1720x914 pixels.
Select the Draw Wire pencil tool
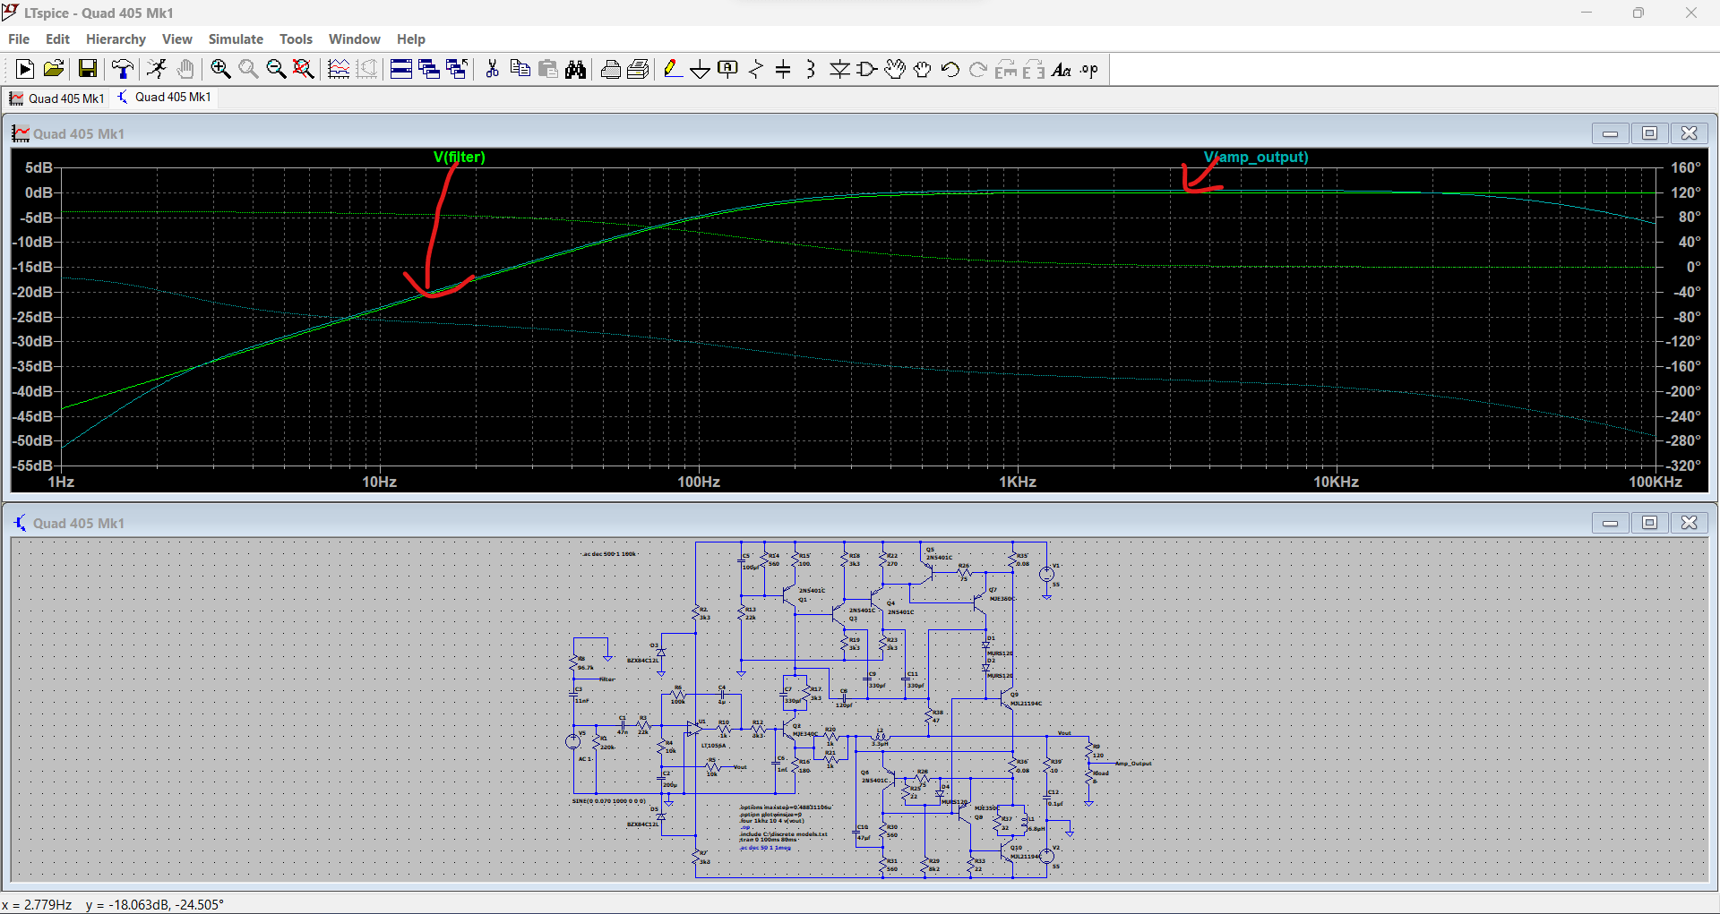click(673, 69)
